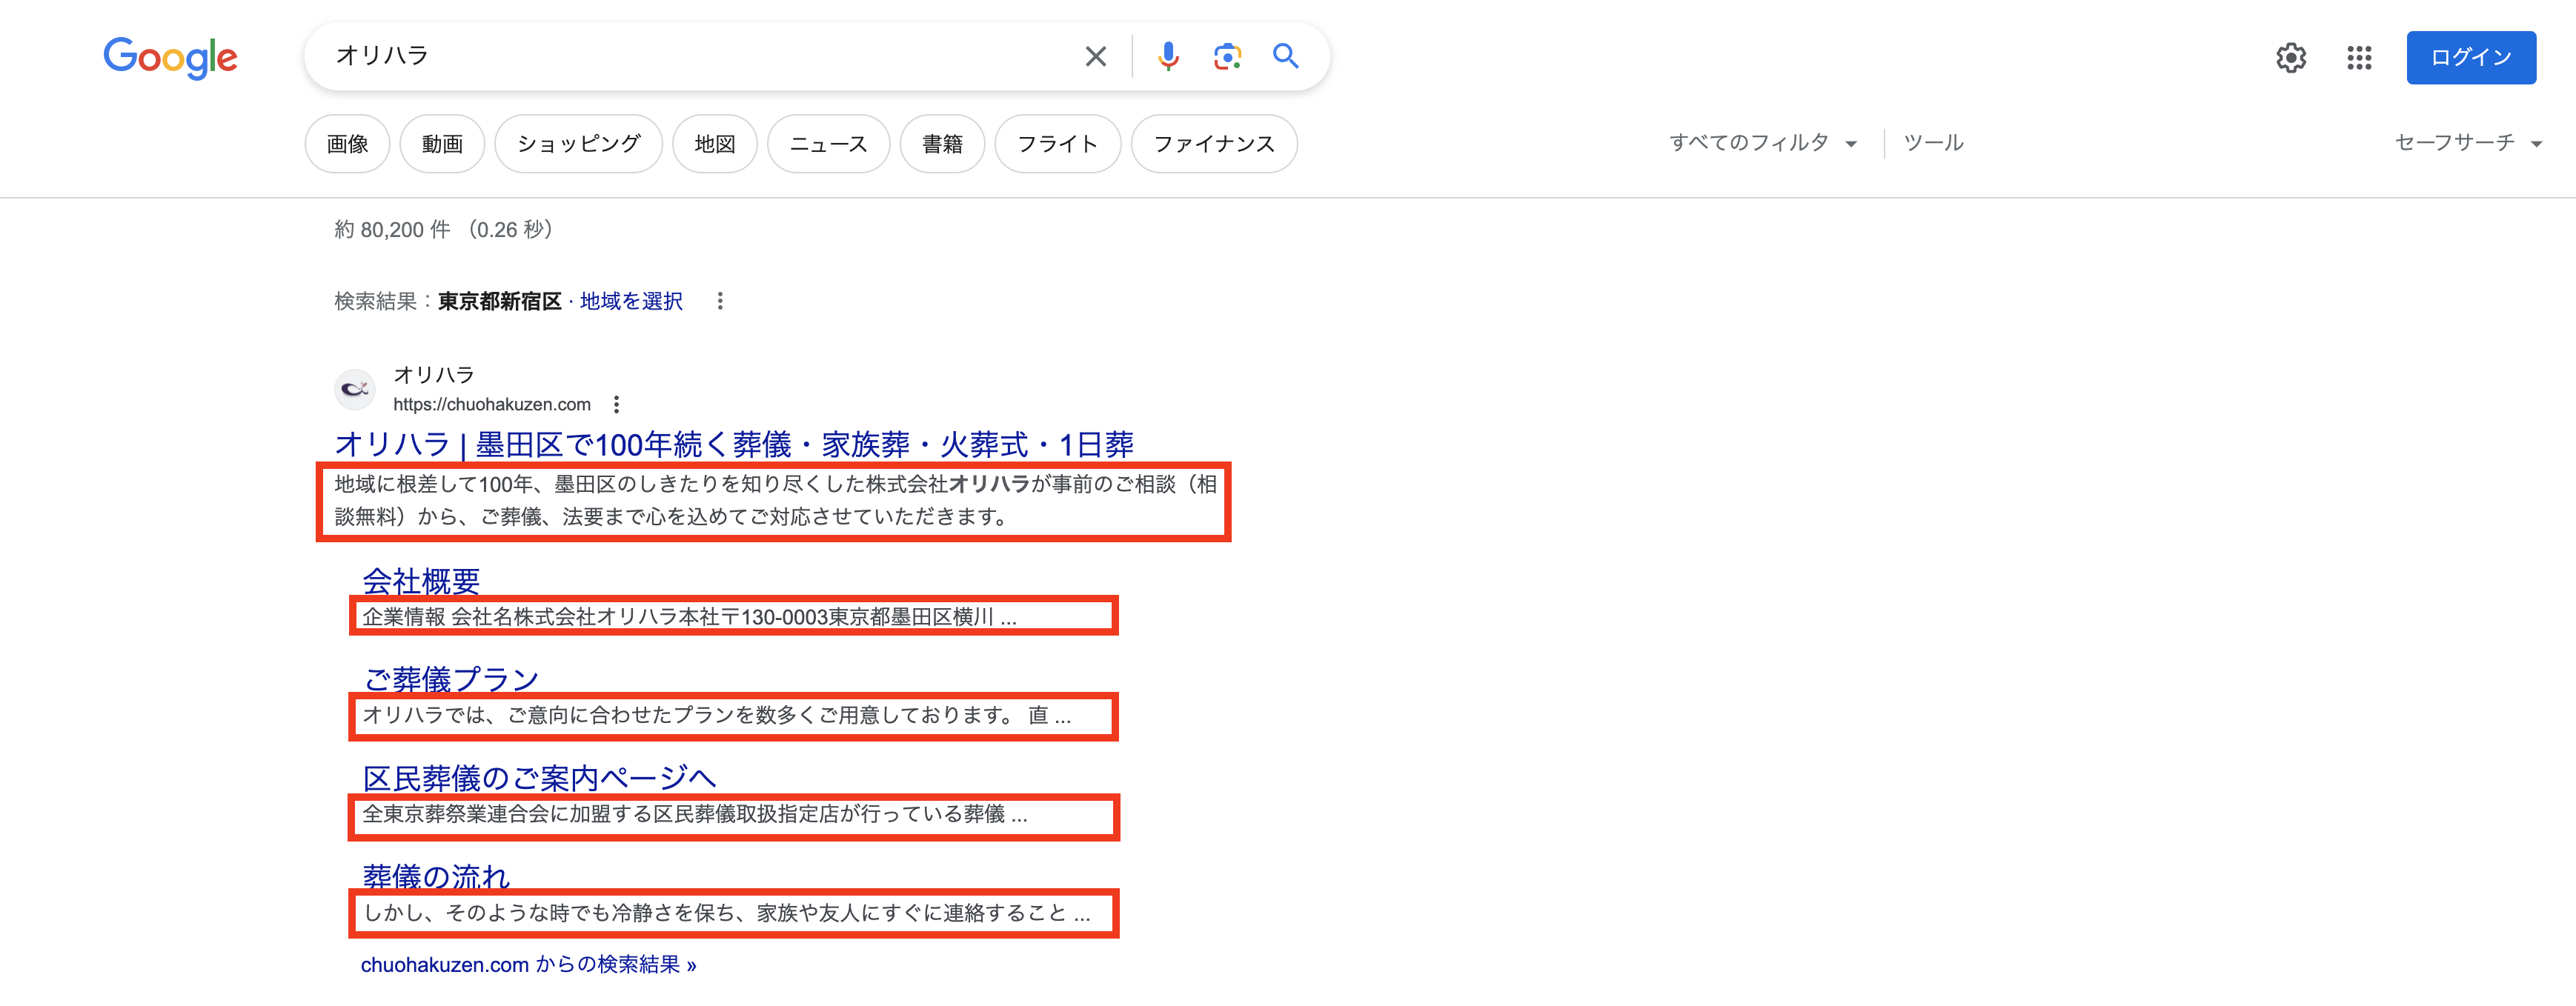
Task: Switch to ニュース filter tab
Action: [828, 144]
